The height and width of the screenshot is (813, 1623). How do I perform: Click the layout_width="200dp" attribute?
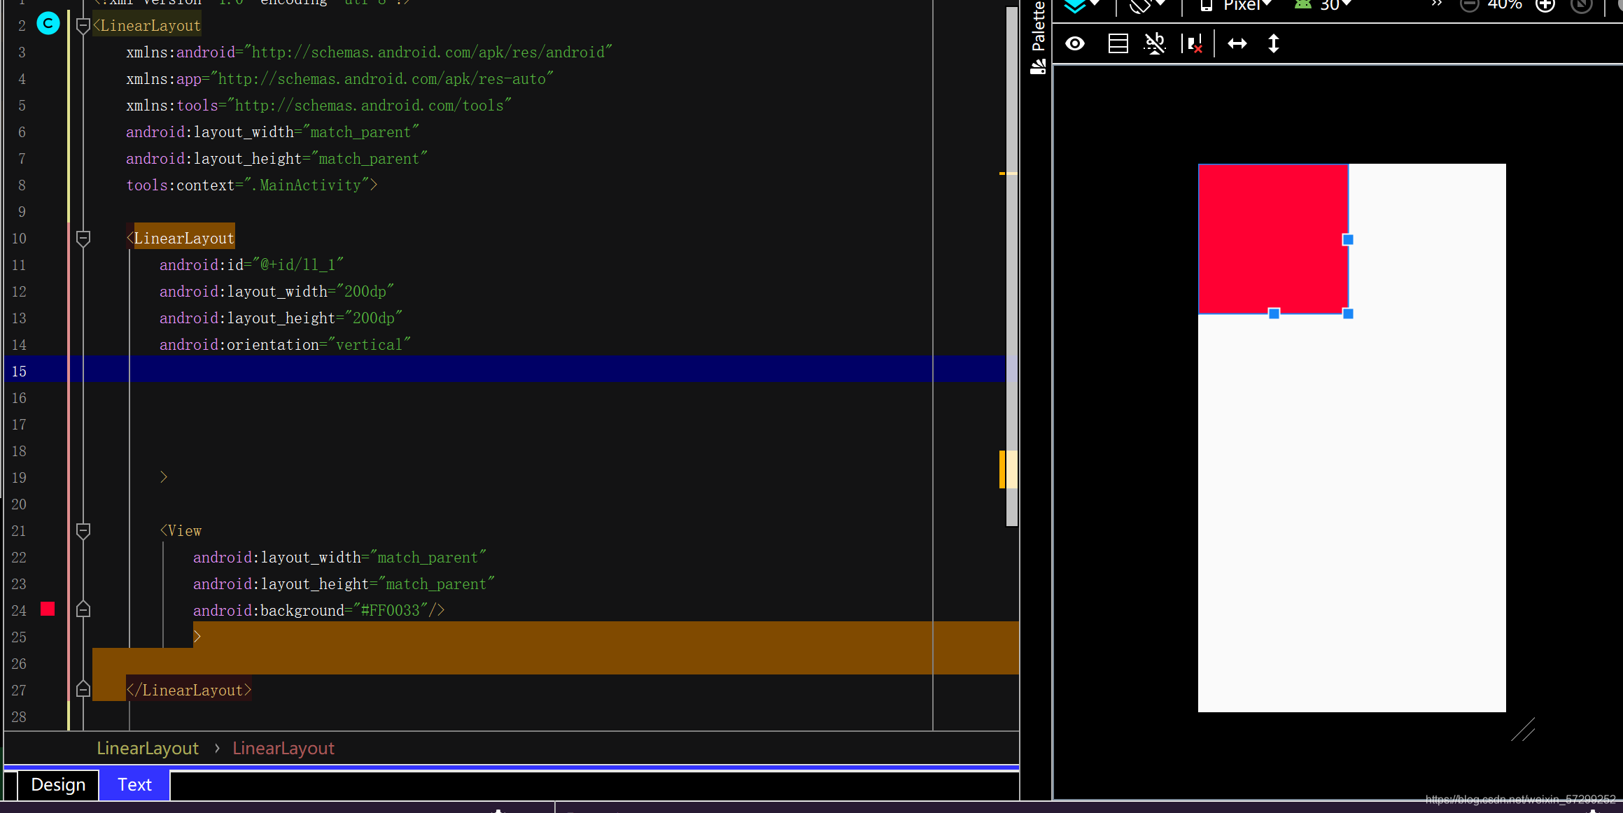coord(276,292)
